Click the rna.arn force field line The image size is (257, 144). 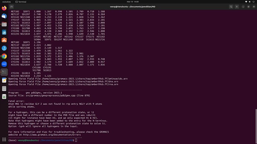(63, 84)
